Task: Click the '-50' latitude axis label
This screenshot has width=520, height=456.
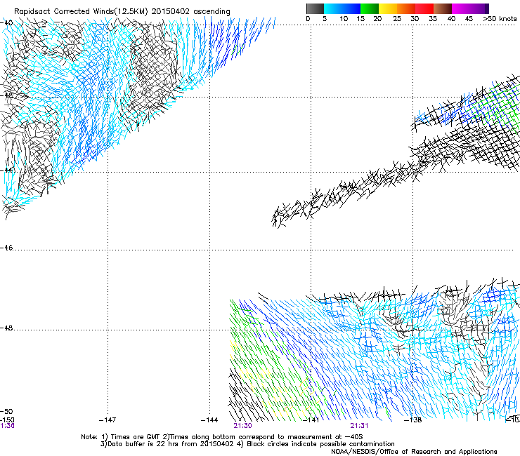Action: click(6, 412)
